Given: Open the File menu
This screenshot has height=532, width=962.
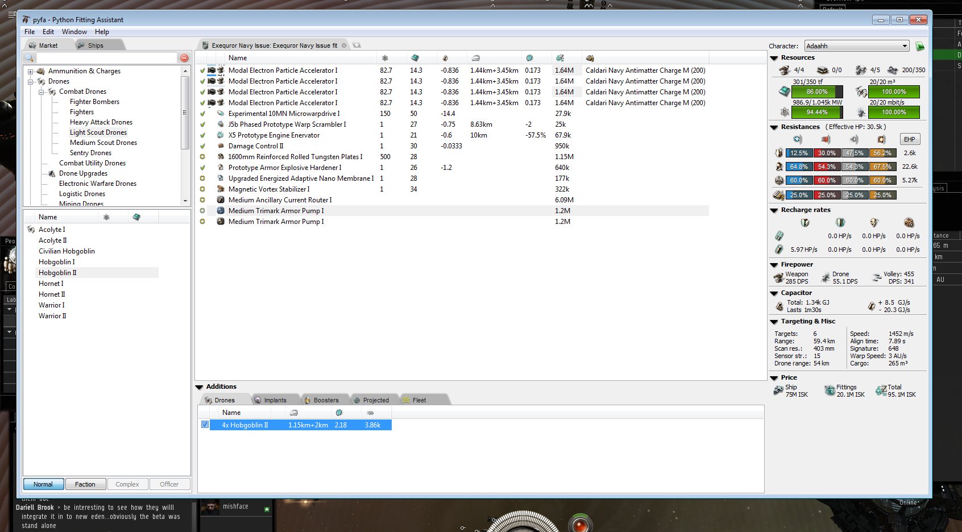Looking at the screenshot, I should point(30,32).
